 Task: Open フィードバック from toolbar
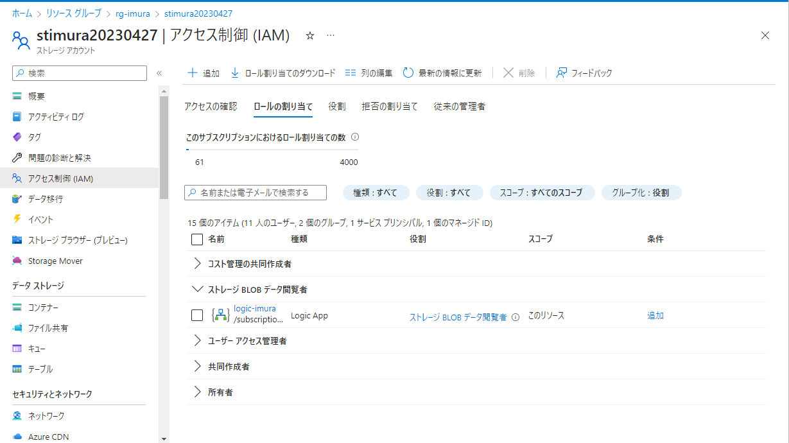click(584, 73)
